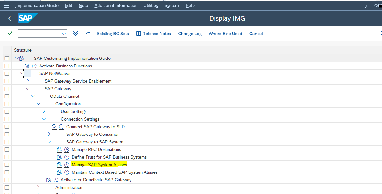Image resolution: width=382 pixels, height=194 pixels.
Task: Open the System menu
Action: point(172,5)
